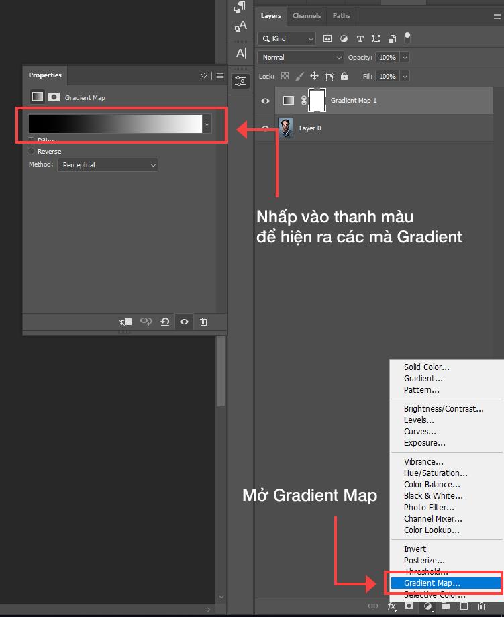Filter layers by pixel layer type
This screenshot has width=504, height=617.
tap(327, 38)
